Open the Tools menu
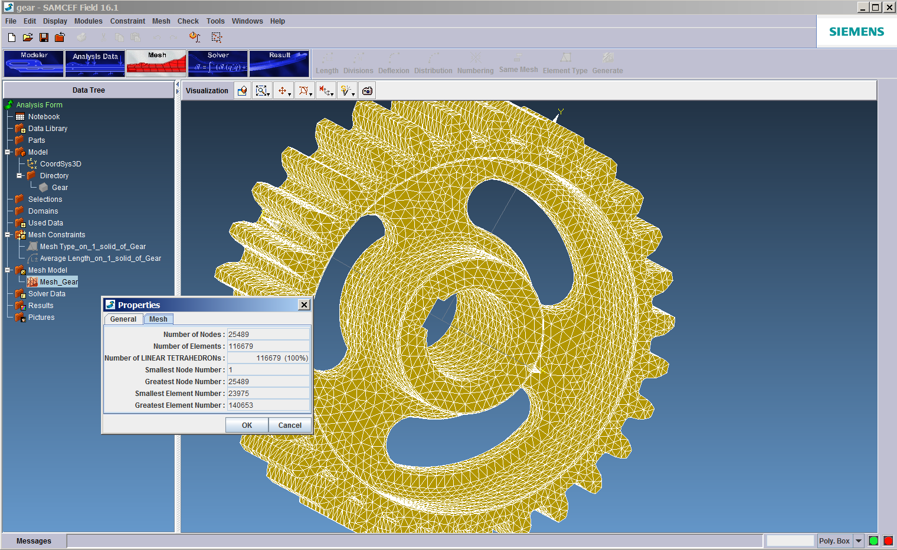This screenshot has width=897, height=550. (x=215, y=21)
